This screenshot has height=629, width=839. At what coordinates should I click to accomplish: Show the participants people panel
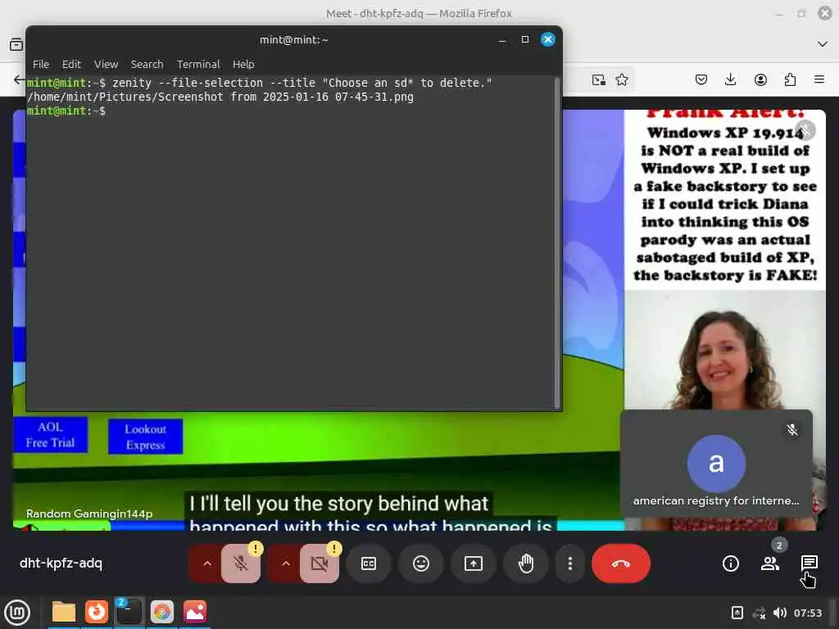point(770,563)
